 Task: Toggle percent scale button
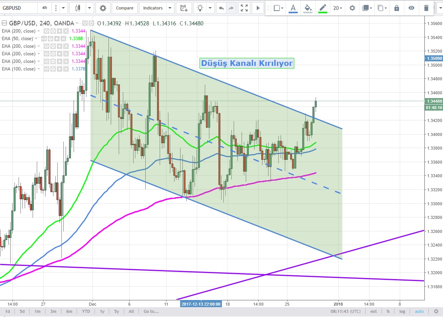pyautogui.click(x=388, y=311)
